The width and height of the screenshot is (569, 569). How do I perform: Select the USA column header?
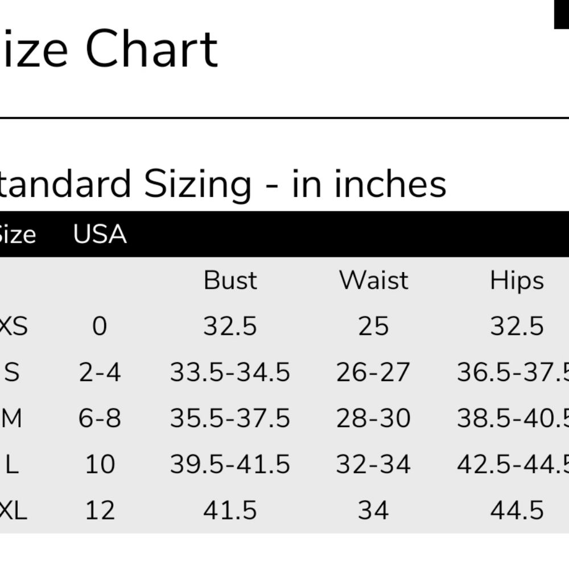click(x=100, y=234)
